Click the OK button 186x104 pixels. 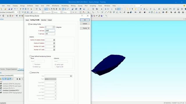pyautogui.click(x=85, y=20)
